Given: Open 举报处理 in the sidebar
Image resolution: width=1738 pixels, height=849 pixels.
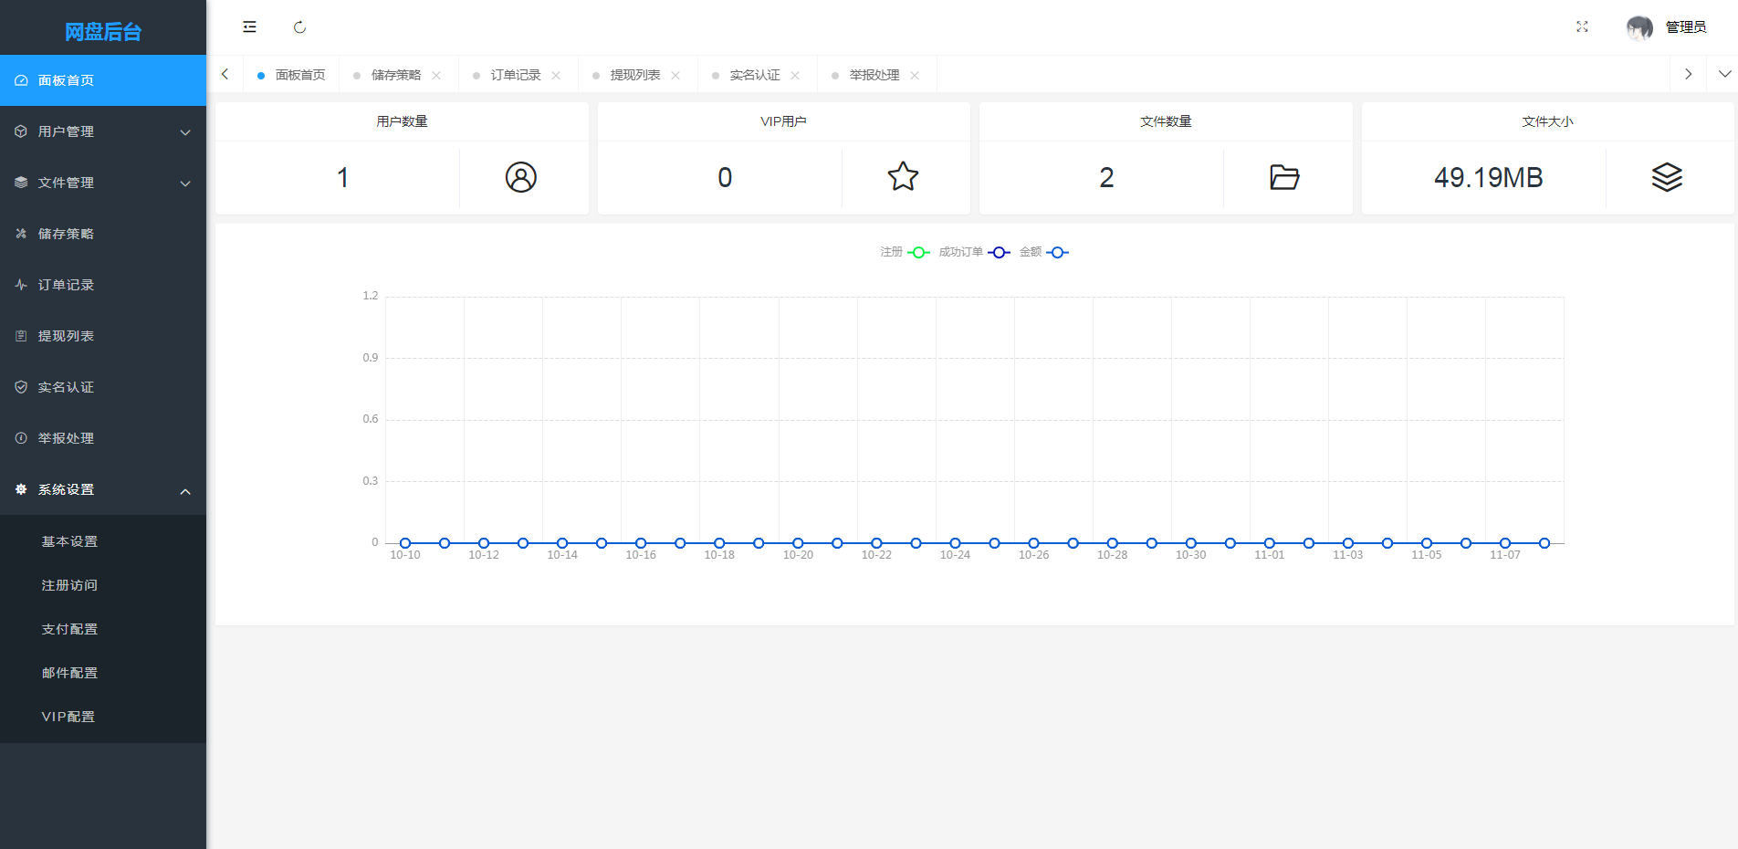Looking at the screenshot, I should (103, 438).
